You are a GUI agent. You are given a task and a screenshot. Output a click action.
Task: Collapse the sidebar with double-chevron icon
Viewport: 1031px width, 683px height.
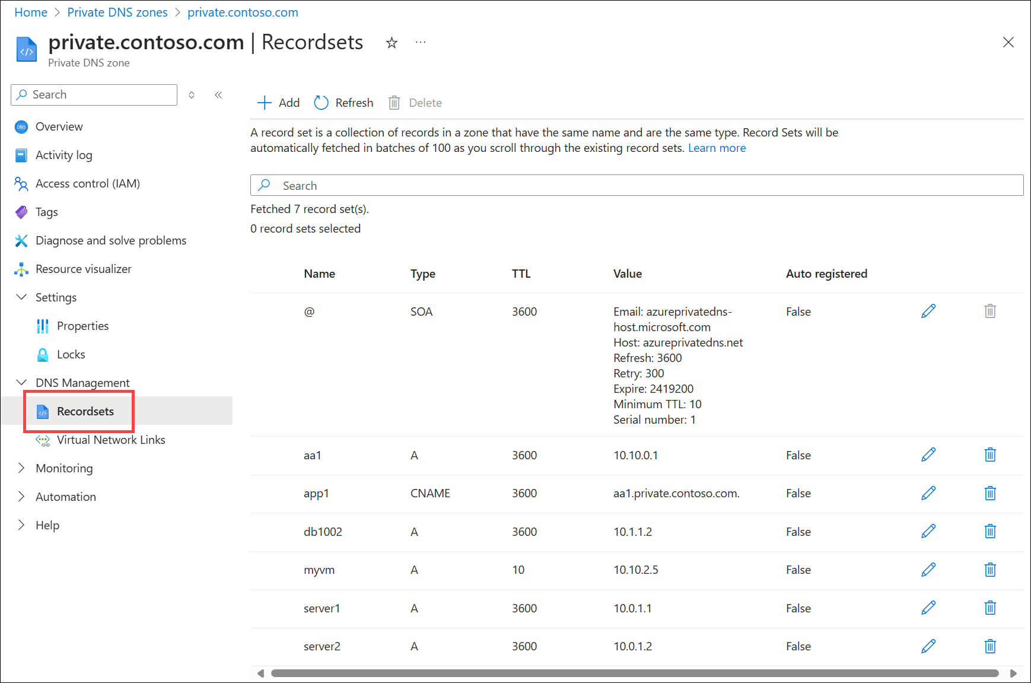point(218,95)
